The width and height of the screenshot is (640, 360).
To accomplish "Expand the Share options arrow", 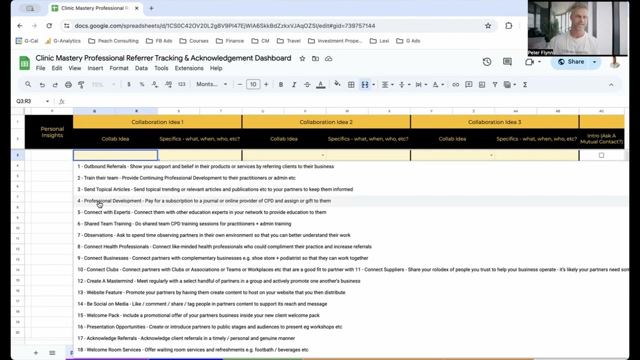I will [594, 62].
